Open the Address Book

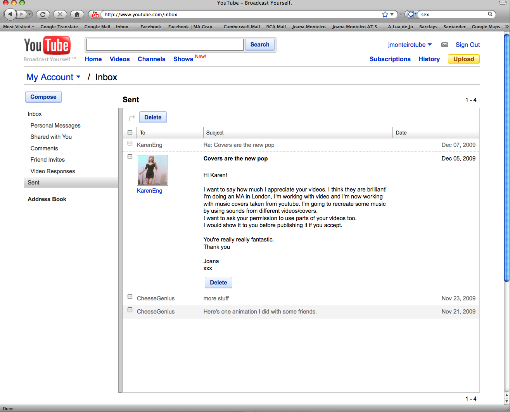click(x=47, y=199)
